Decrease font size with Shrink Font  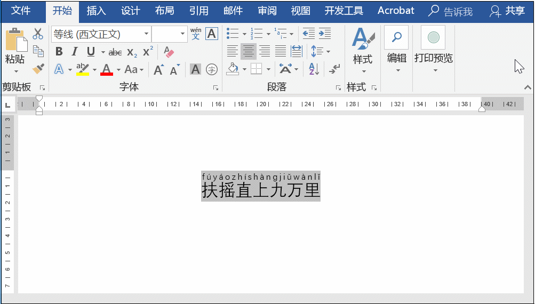175,70
